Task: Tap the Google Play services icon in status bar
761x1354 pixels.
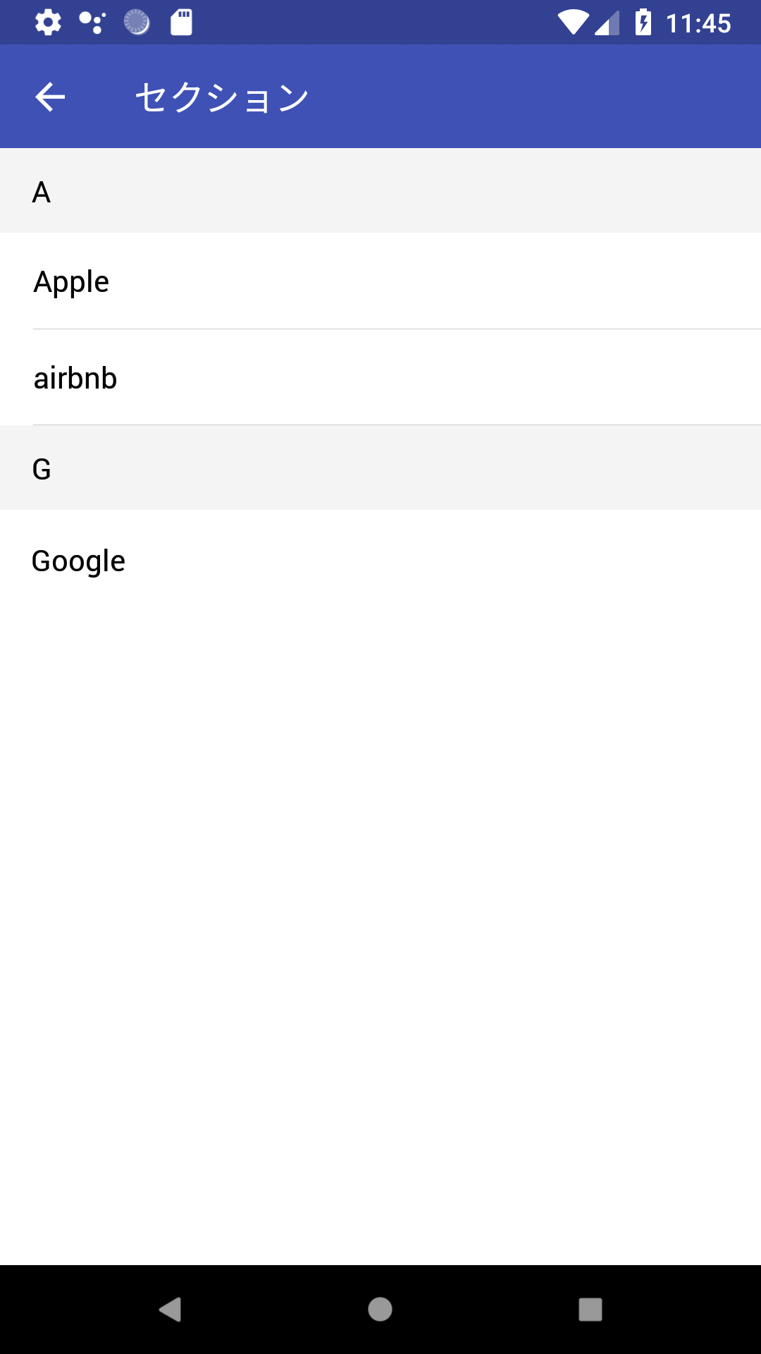Action: [x=92, y=22]
